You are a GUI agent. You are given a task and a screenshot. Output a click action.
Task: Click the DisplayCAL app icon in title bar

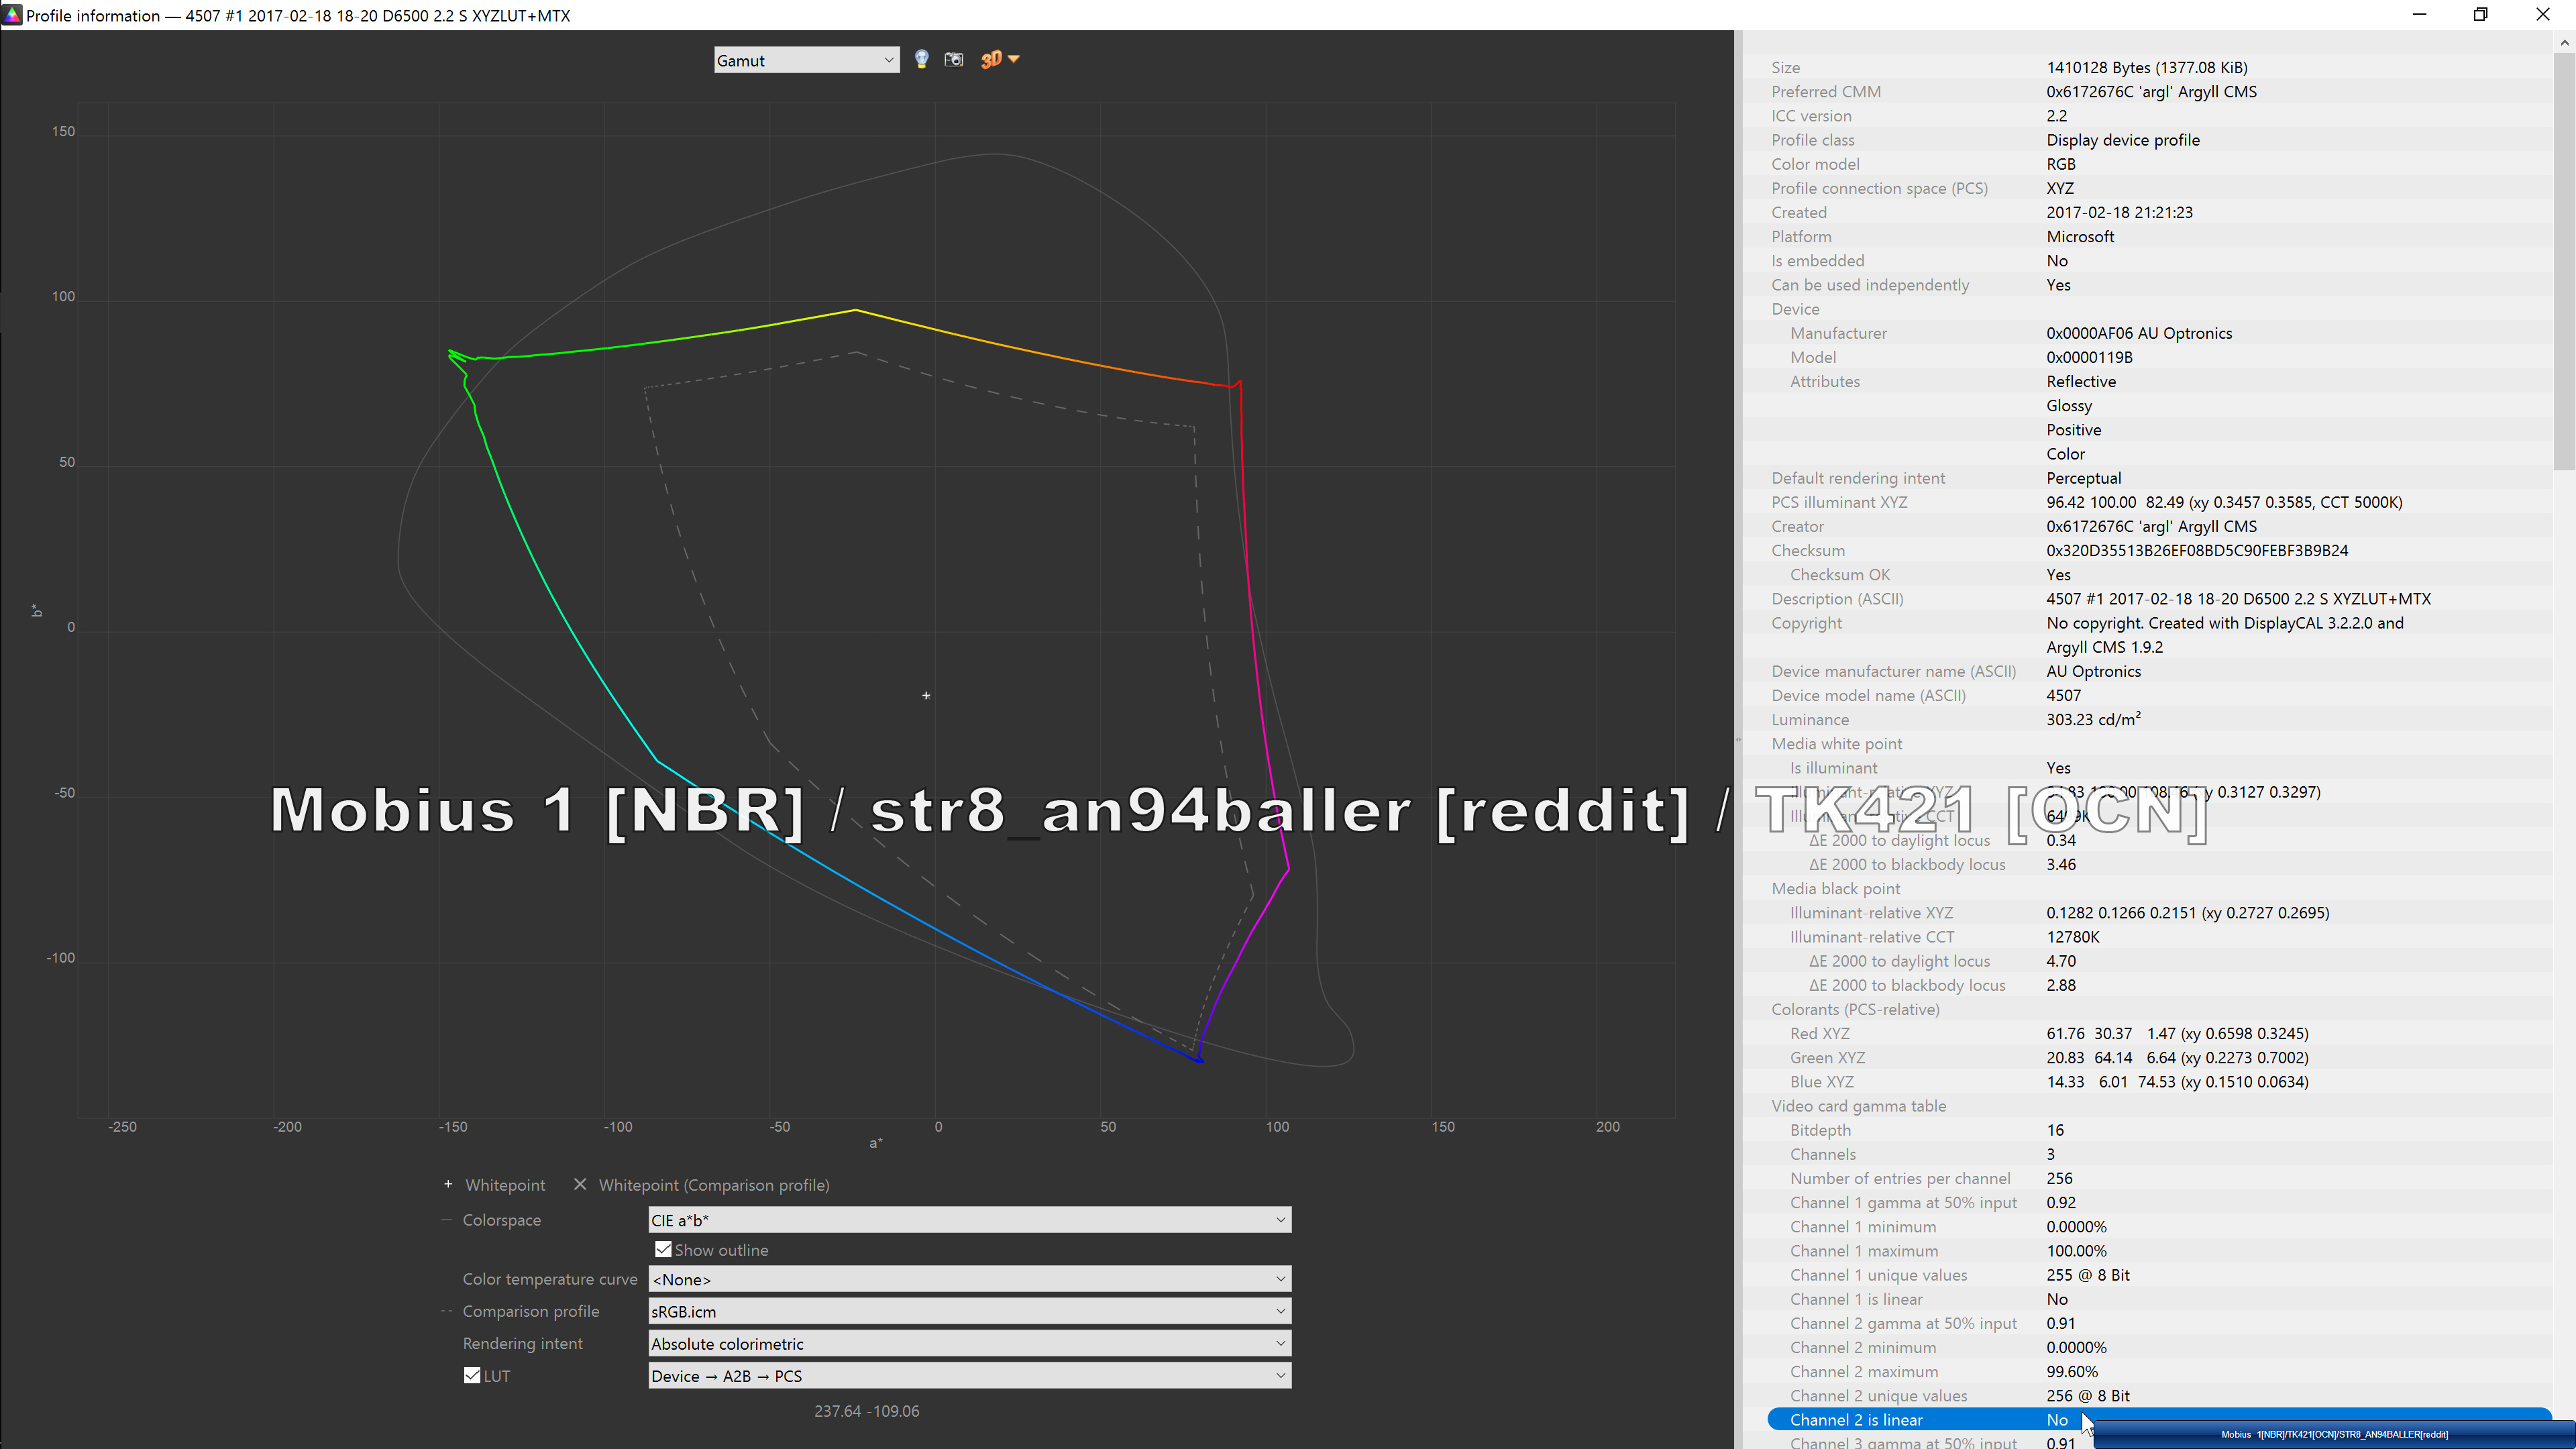pos(12,15)
